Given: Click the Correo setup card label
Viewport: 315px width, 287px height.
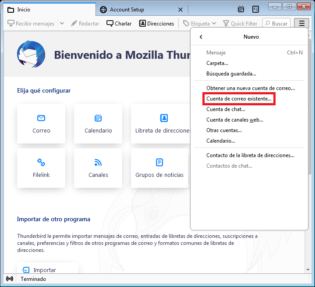Looking at the screenshot, I should [x=41, y=130].
